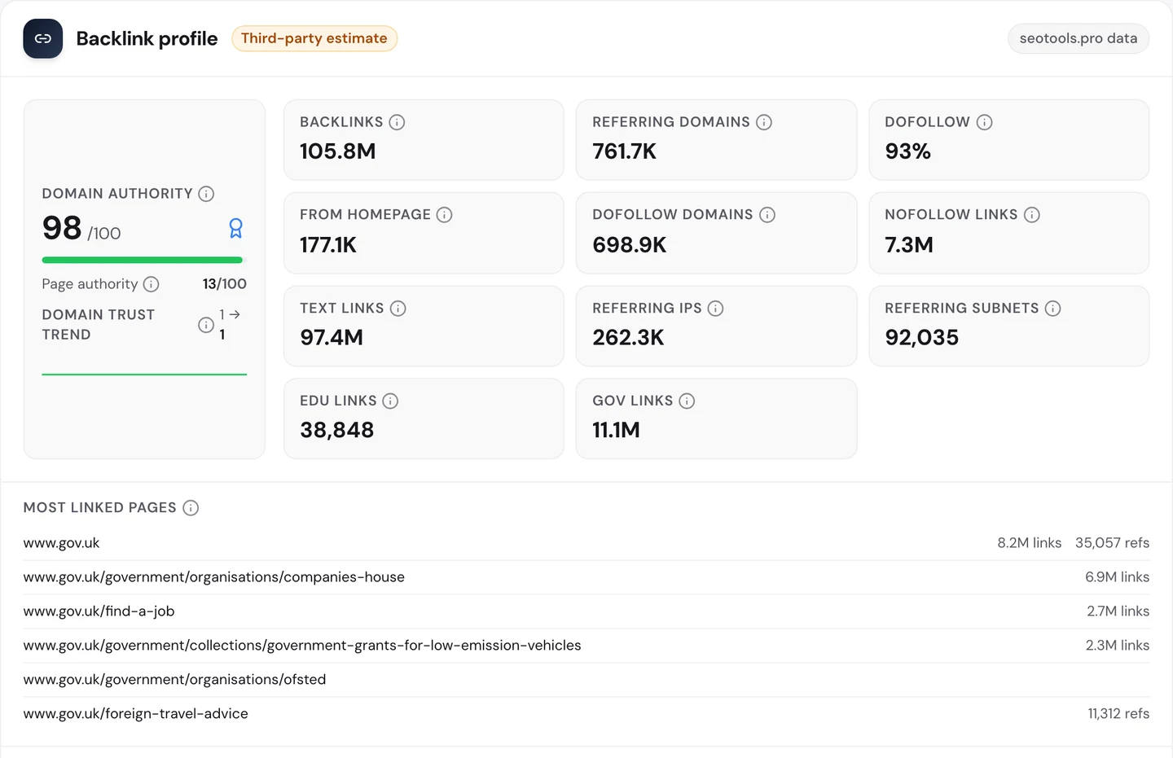Click Nofollow Links value 7.3M

[x=910, y=245]
